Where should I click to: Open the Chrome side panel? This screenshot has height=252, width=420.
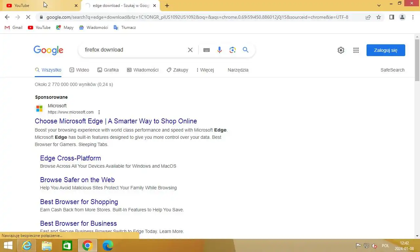[x=391, y=17]
